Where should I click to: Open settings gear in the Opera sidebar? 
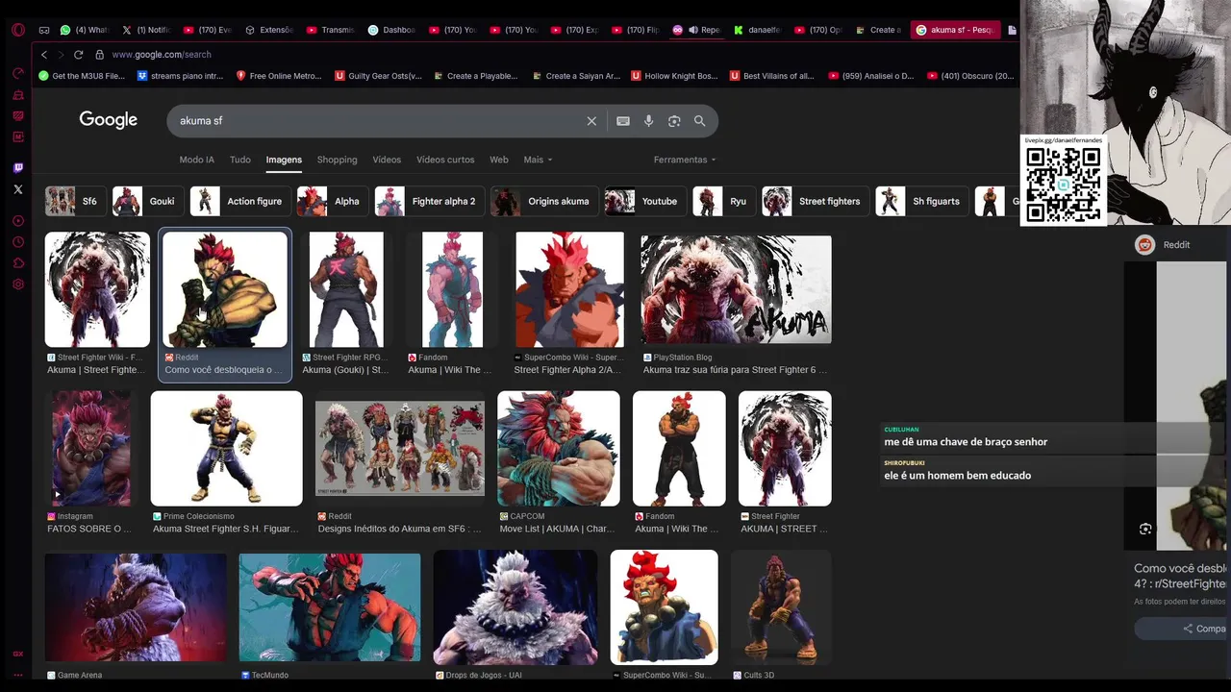(x=17, y=284)
